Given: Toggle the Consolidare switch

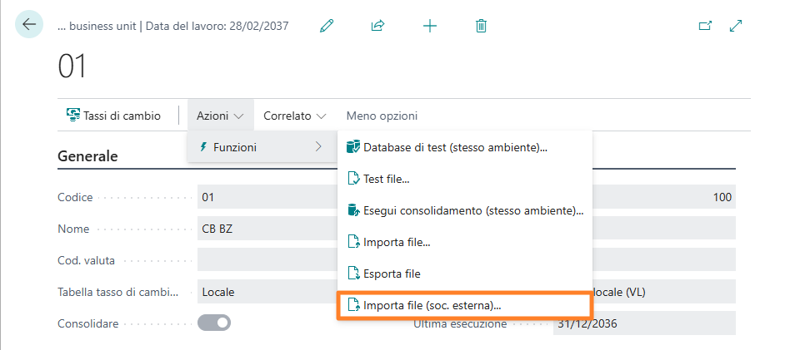Looking at the screenshot, I should click(x=213, y=323).
